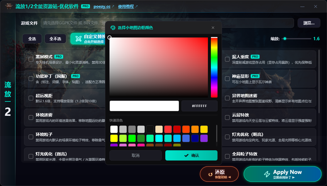This screenshot has width=327, height=186.
Task: Click the 全选 select-all button
Action: pyautogui.click(x=32, y=39)
